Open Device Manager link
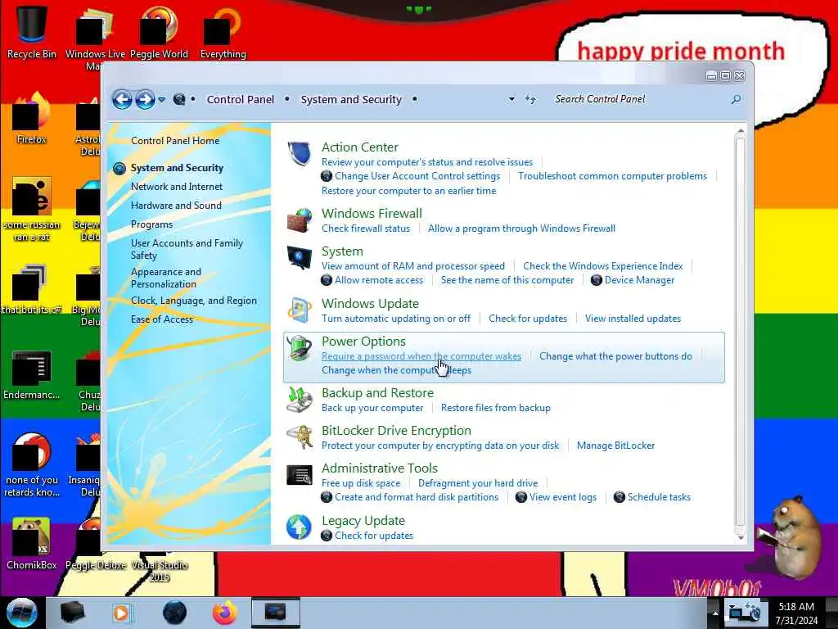 640,280
